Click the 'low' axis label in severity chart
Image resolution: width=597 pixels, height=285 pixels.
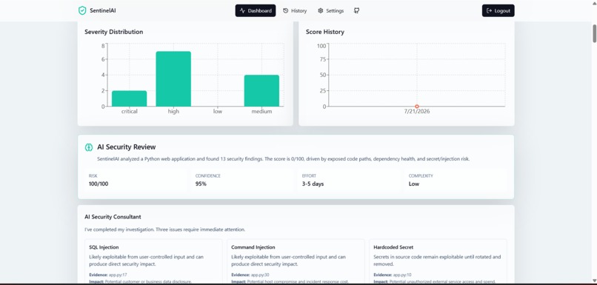[218, 112]
